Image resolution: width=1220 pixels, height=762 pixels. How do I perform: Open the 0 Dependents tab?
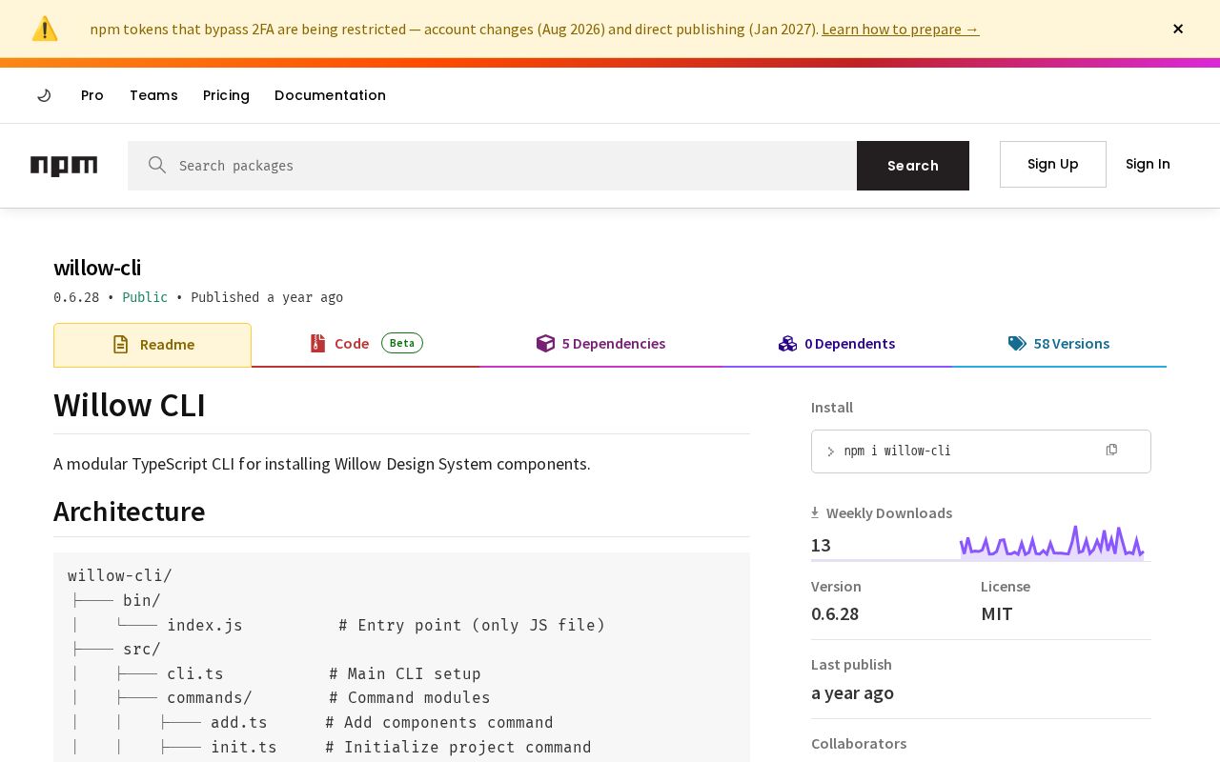[837, 344]
